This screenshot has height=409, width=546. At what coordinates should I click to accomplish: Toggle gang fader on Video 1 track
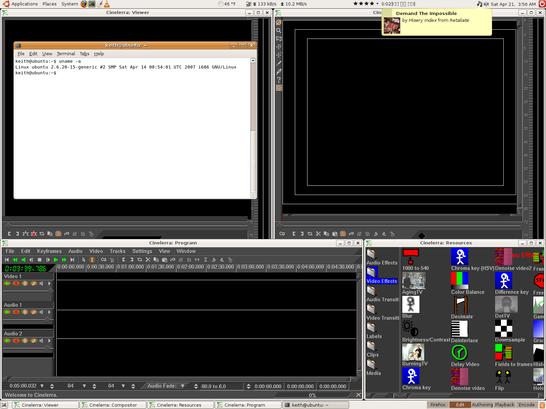[25, 284]
